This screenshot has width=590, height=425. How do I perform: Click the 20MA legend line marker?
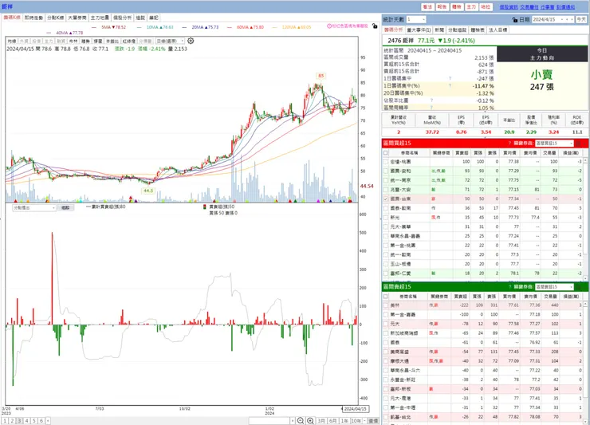point(184,27)
